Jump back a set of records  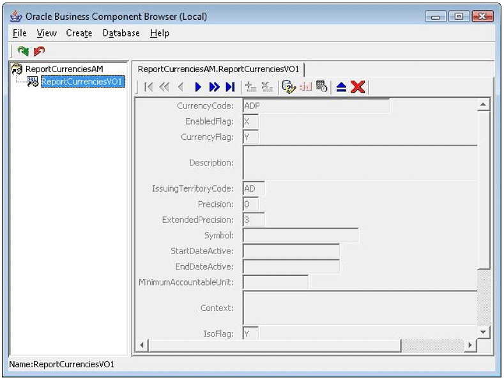[x=164, y=87]
